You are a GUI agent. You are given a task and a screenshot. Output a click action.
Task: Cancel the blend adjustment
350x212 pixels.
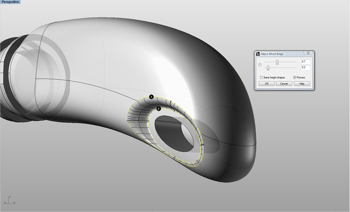click(284, 83)
